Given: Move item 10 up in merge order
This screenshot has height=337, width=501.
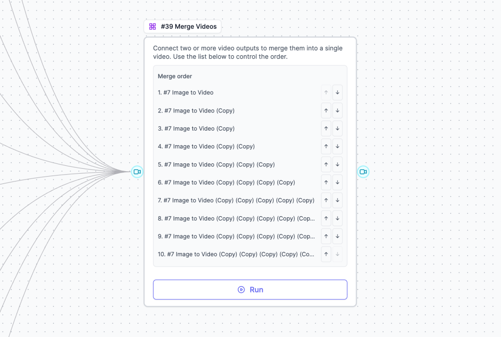Looking at the screenshot, I should click(326, 254).
